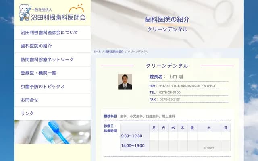This screenshot has width=258, height=161.
Task: Select 歯科医院の紹介 in the sidebar
Action: pyautogui.click(x=36, y=46)
